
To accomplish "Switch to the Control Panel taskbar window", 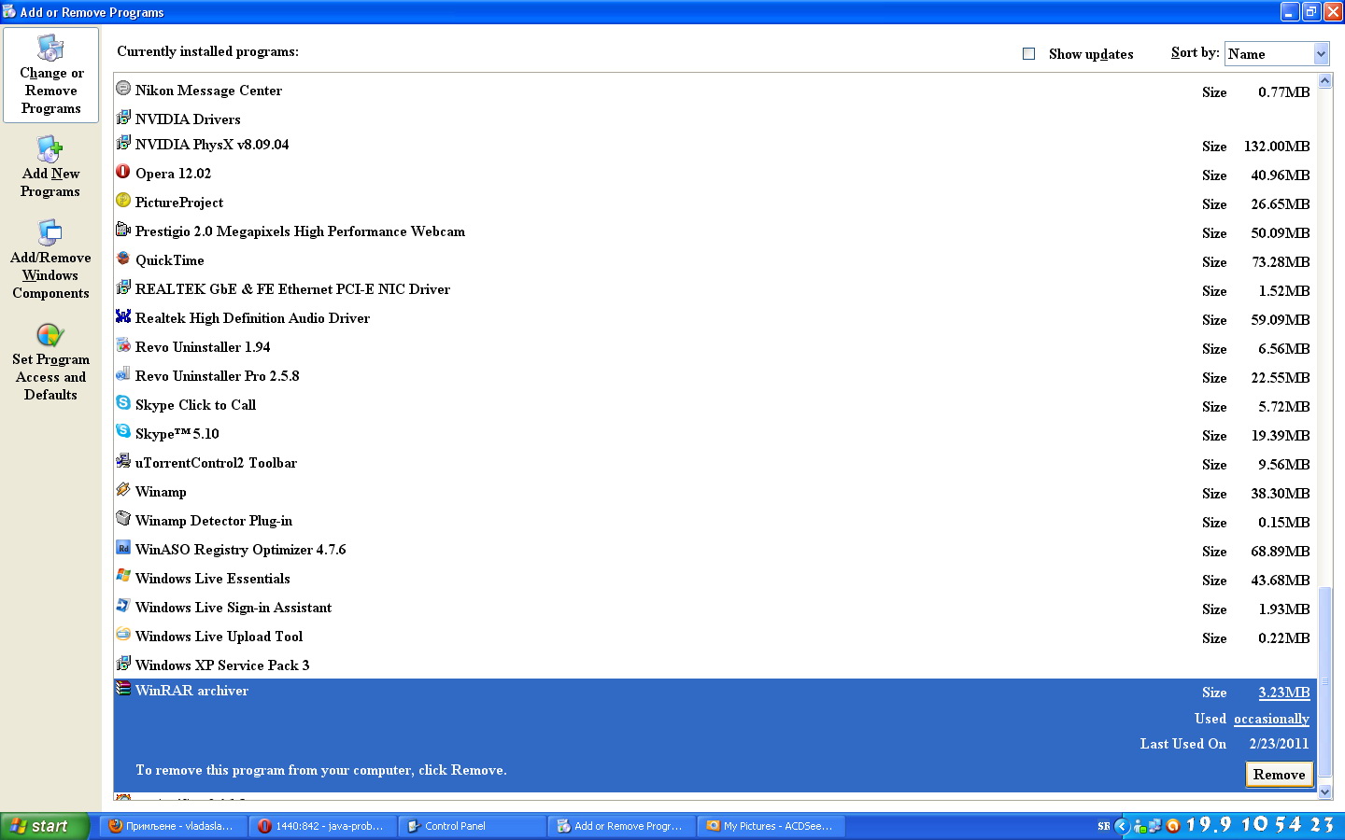I will tap(473, 826).
